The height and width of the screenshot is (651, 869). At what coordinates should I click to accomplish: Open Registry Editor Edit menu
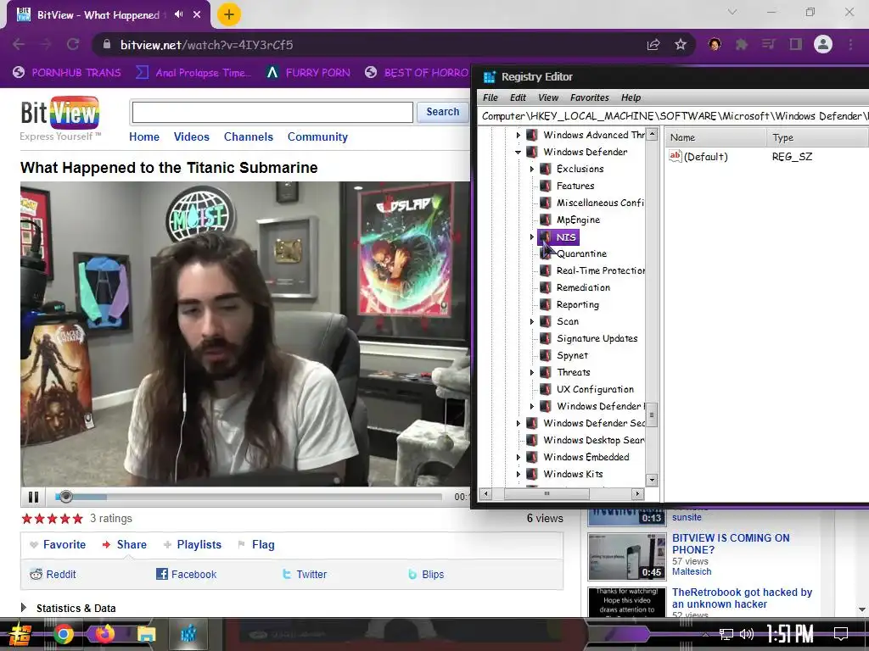tap(518, 97)
